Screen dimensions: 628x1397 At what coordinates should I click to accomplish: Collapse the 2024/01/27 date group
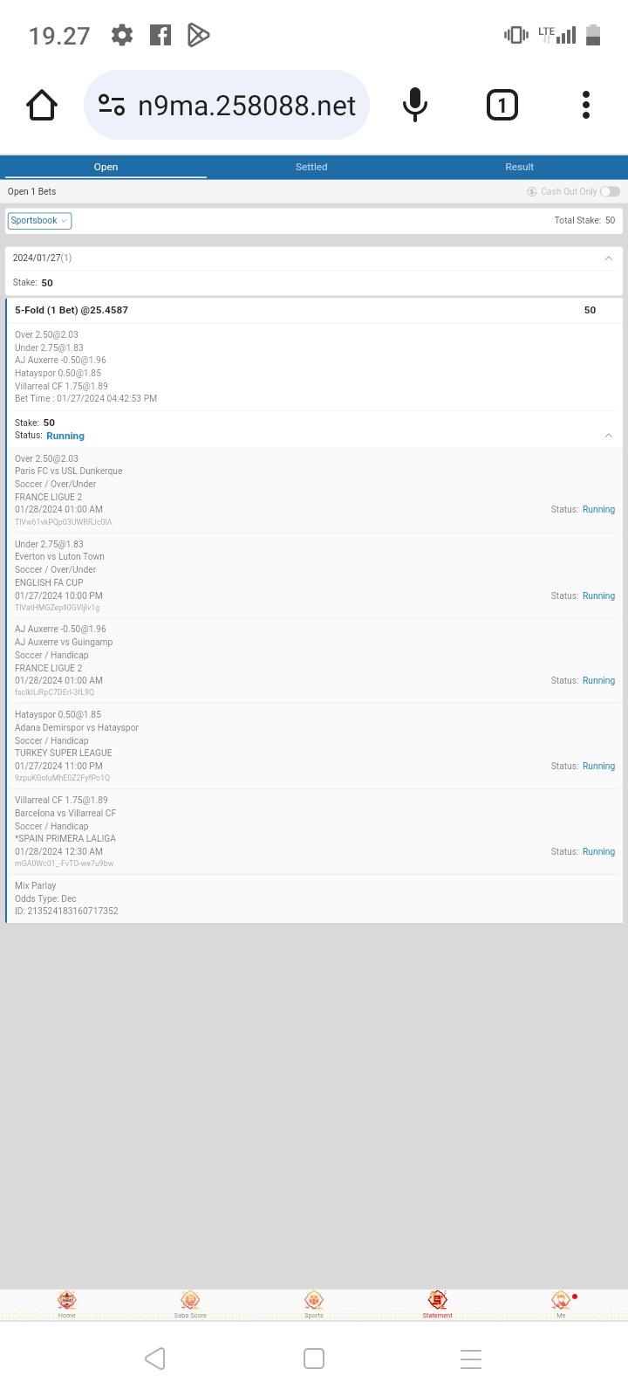(609, 258)
